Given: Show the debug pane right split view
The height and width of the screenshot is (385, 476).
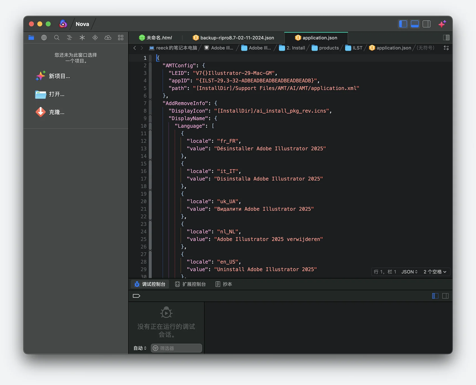Looking at the screenshot, I should 445,296.
